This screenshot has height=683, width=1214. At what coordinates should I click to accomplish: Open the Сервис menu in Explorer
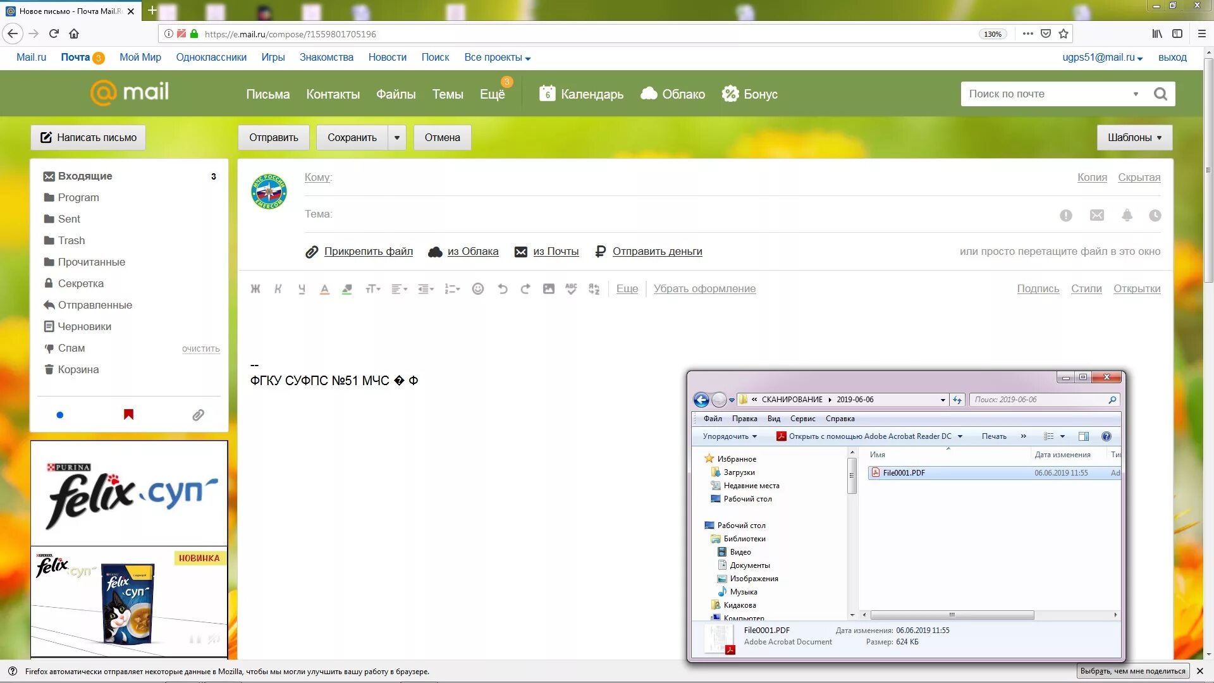[802, 419]
